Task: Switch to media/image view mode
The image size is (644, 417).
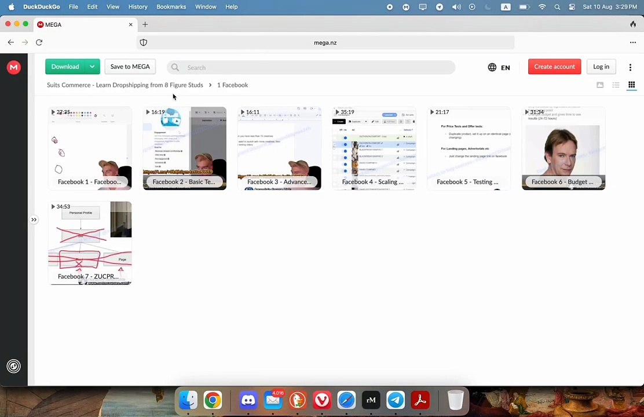Action: [600, 85]
